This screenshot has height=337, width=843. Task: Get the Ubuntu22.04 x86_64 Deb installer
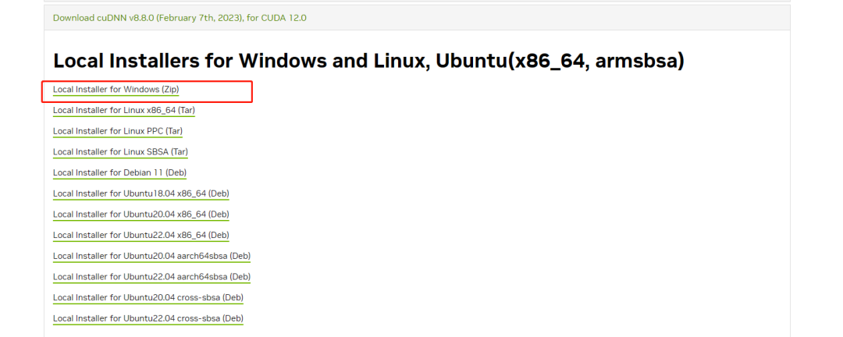click(x=140, y=235)
